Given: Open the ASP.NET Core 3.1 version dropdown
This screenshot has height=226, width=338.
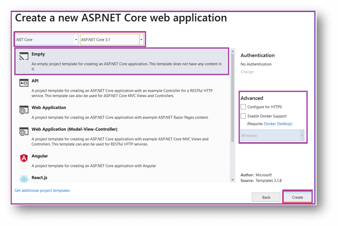Looking at the screenshot, I should 112,40.
